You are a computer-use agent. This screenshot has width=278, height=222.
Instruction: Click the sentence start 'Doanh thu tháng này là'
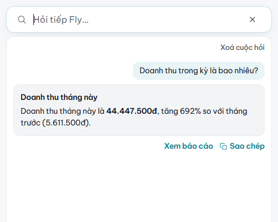tap(62, 112)
